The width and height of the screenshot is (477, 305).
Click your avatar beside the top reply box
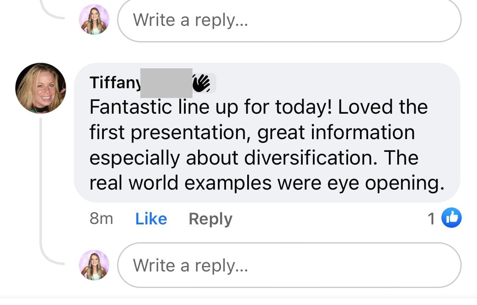[94, 20]
